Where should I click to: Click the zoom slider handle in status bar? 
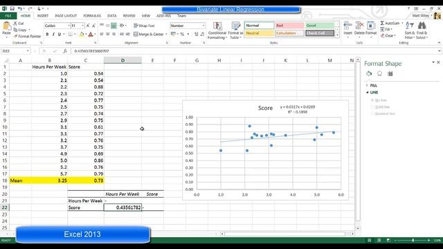[x=413, y=240]
